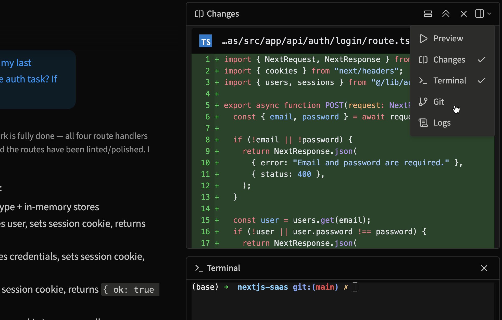The image size is (502, 320).
Task: Click the Logs scroll icon
Action: 423,123
